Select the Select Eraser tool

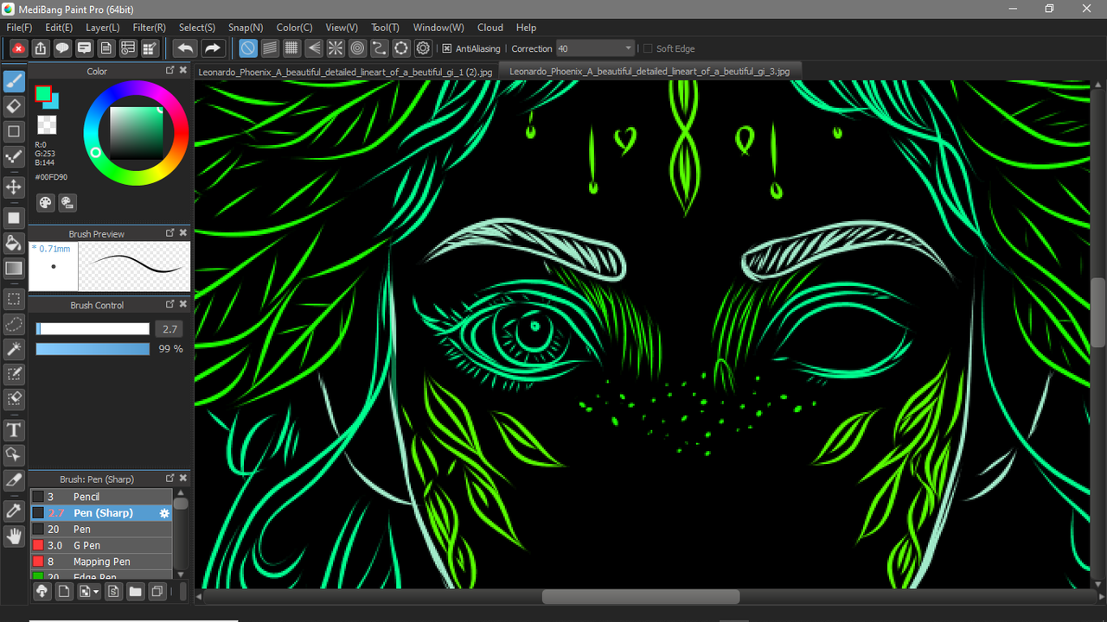click(14, 399)
